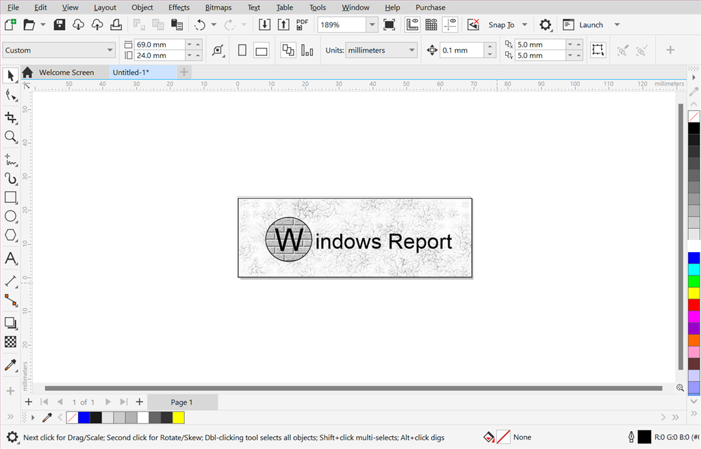This screenshot has width=701, height=449.
Task: Open the Effects menu
Action: tap(179, 7)
